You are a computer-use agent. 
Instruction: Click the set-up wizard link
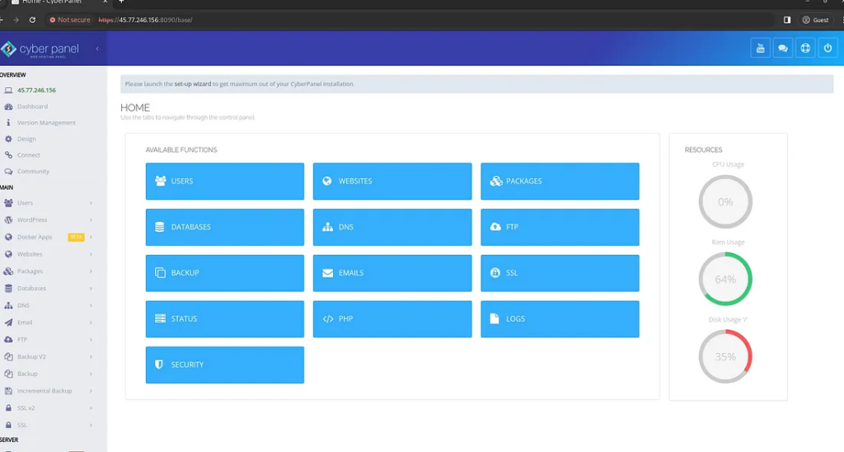(192, 84)
